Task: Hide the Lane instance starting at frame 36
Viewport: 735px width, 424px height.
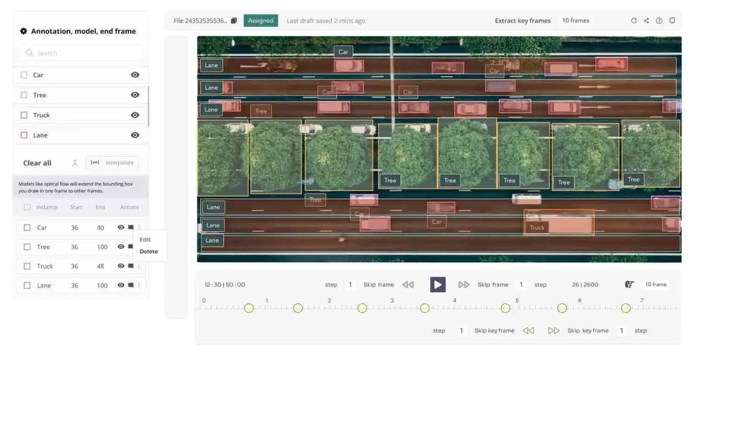Action: click(121, 285)
